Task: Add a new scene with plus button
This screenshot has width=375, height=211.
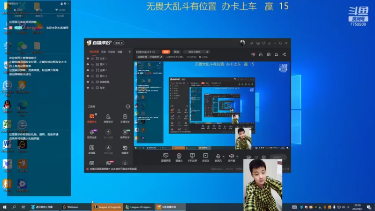Action: click(x=130, y=52)
